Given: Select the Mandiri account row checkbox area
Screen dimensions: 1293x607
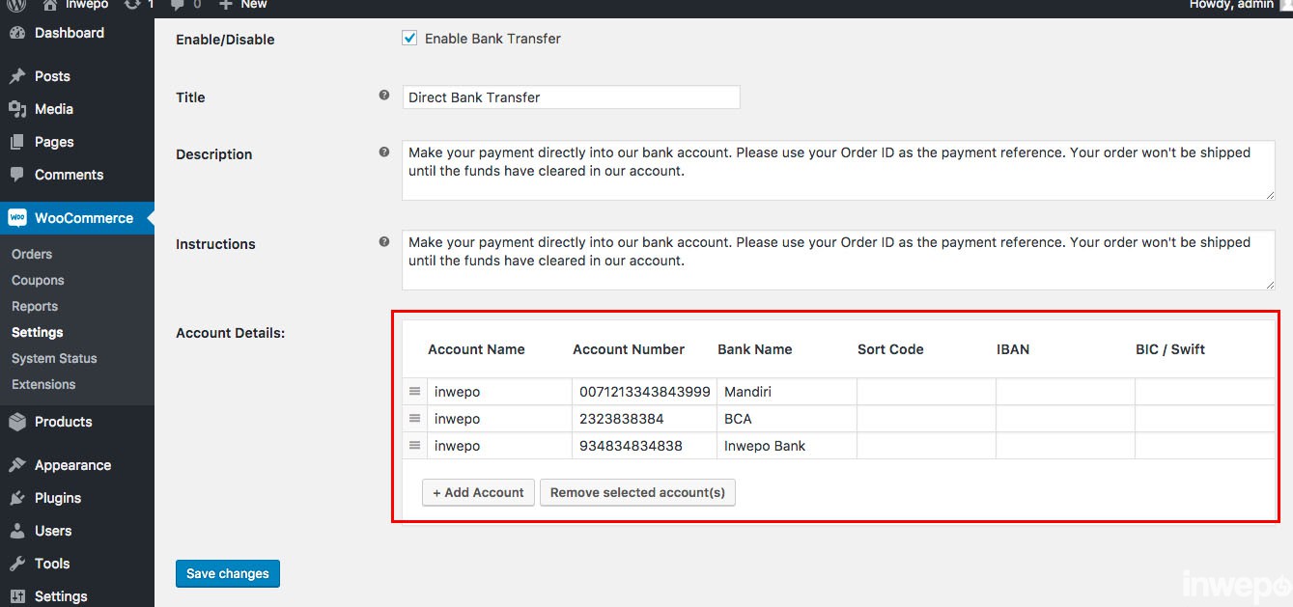Looking at the screenshot, I should (414, 391).
